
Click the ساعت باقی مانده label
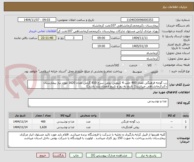(25, 38)
